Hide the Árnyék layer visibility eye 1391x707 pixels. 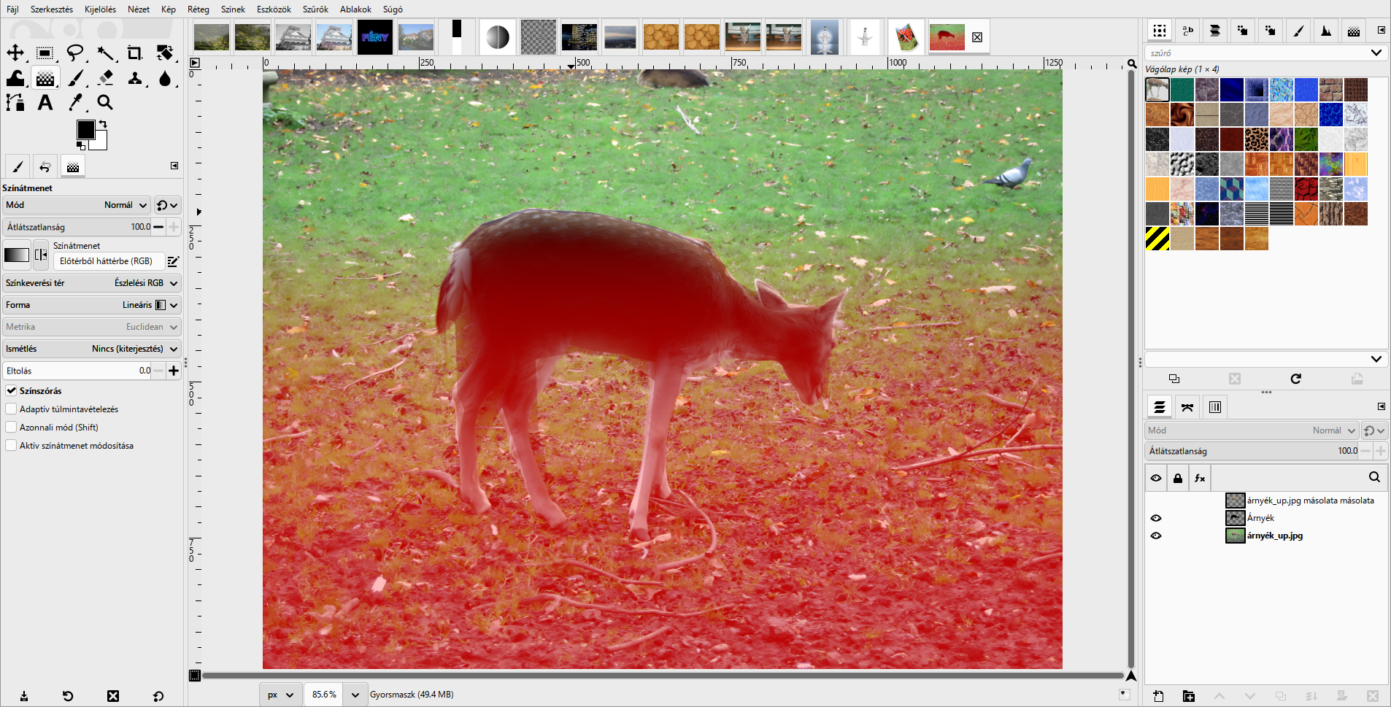click(x=1156, y=518)
